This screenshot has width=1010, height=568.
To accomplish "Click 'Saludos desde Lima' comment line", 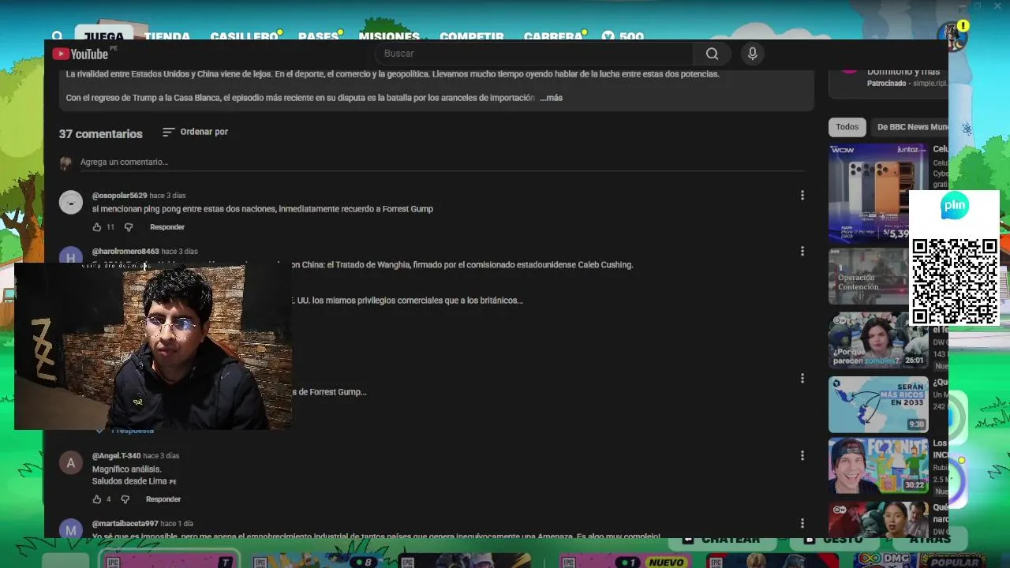I will [134, 481].
